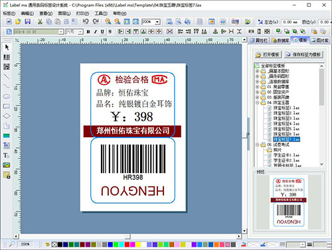
Task: Undo the last action with the Undo arrow
Action: [x=86, y=21]
